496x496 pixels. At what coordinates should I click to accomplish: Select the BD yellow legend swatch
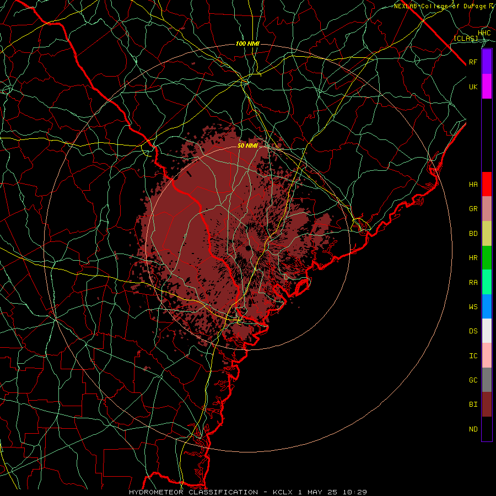pyautogui.click(x=487, y=234)
